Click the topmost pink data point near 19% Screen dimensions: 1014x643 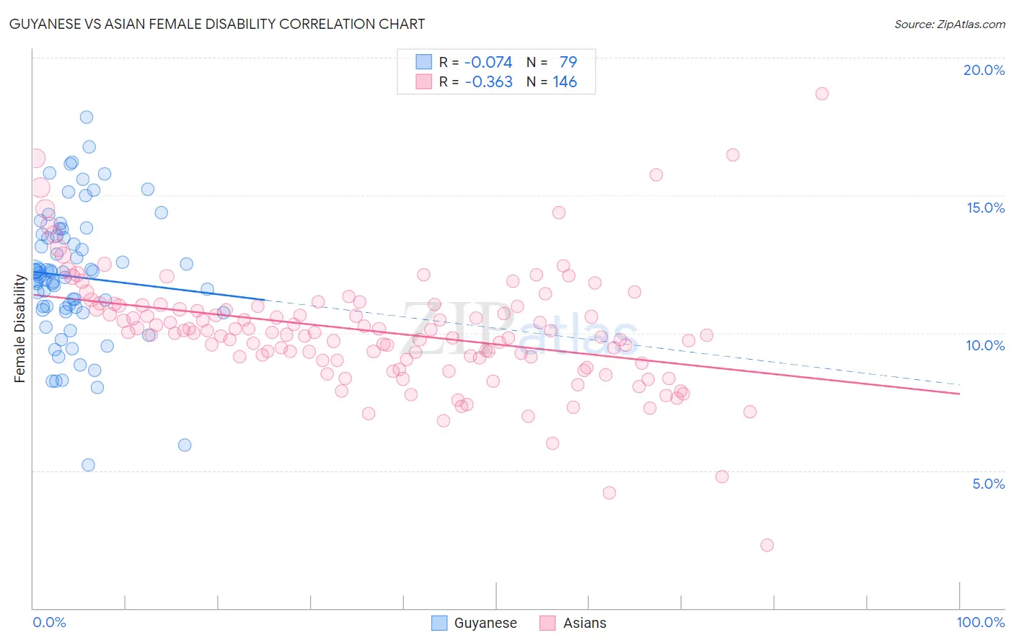point(821,94)
